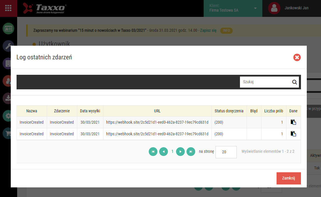Image resolution: width=321 pixels, height=197 pixels.
Task: Go to first page of log
Action: 153,152
